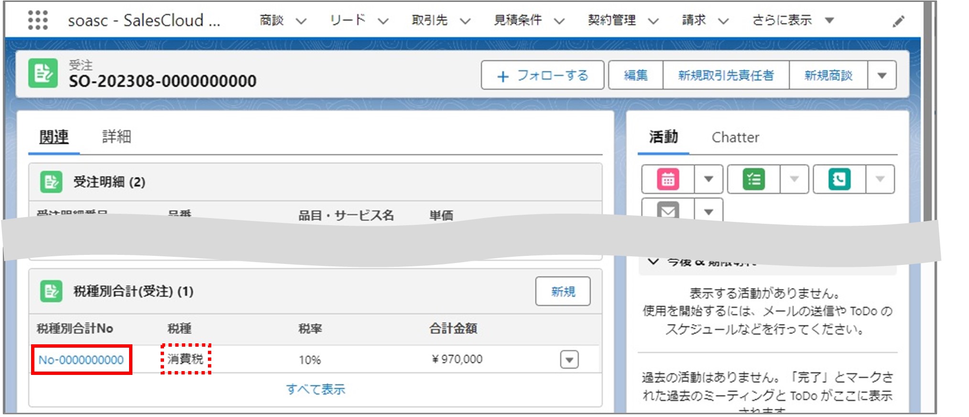The image size is (969, 417).
Task: Open the 商談 navigation item
Action: tap(272, 20)
